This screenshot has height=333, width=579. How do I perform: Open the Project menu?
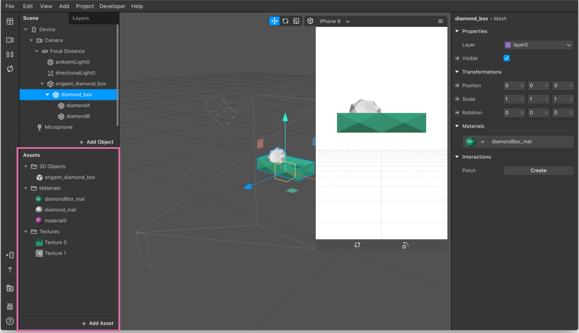tap(85, 6)
